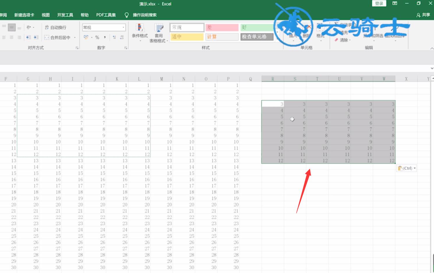
Task: Open the 对齐方式 dialog launcher
Action: click(x=77, y=48)
